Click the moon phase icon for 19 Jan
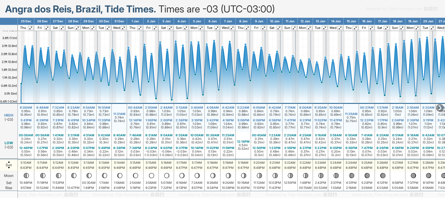This screenshot has width=445, height=198. [413, 175]
